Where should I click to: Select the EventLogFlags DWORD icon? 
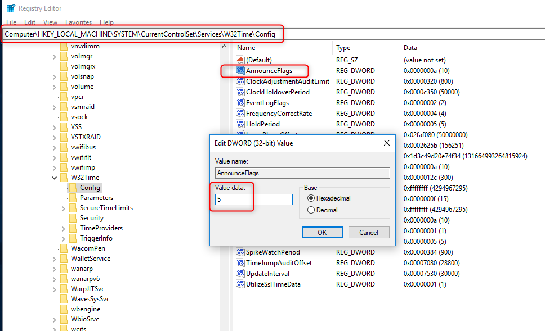pyautogui.click(x=241, y=103)
